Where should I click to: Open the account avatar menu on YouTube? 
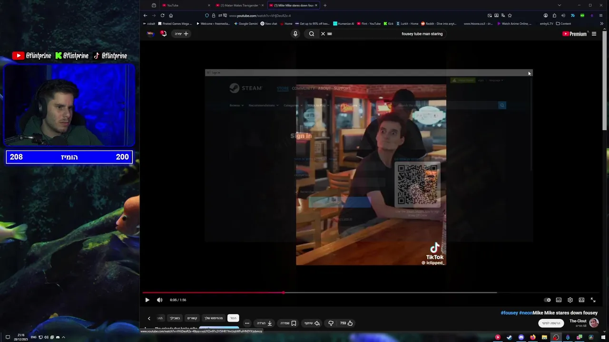click(x=150, y=34)
